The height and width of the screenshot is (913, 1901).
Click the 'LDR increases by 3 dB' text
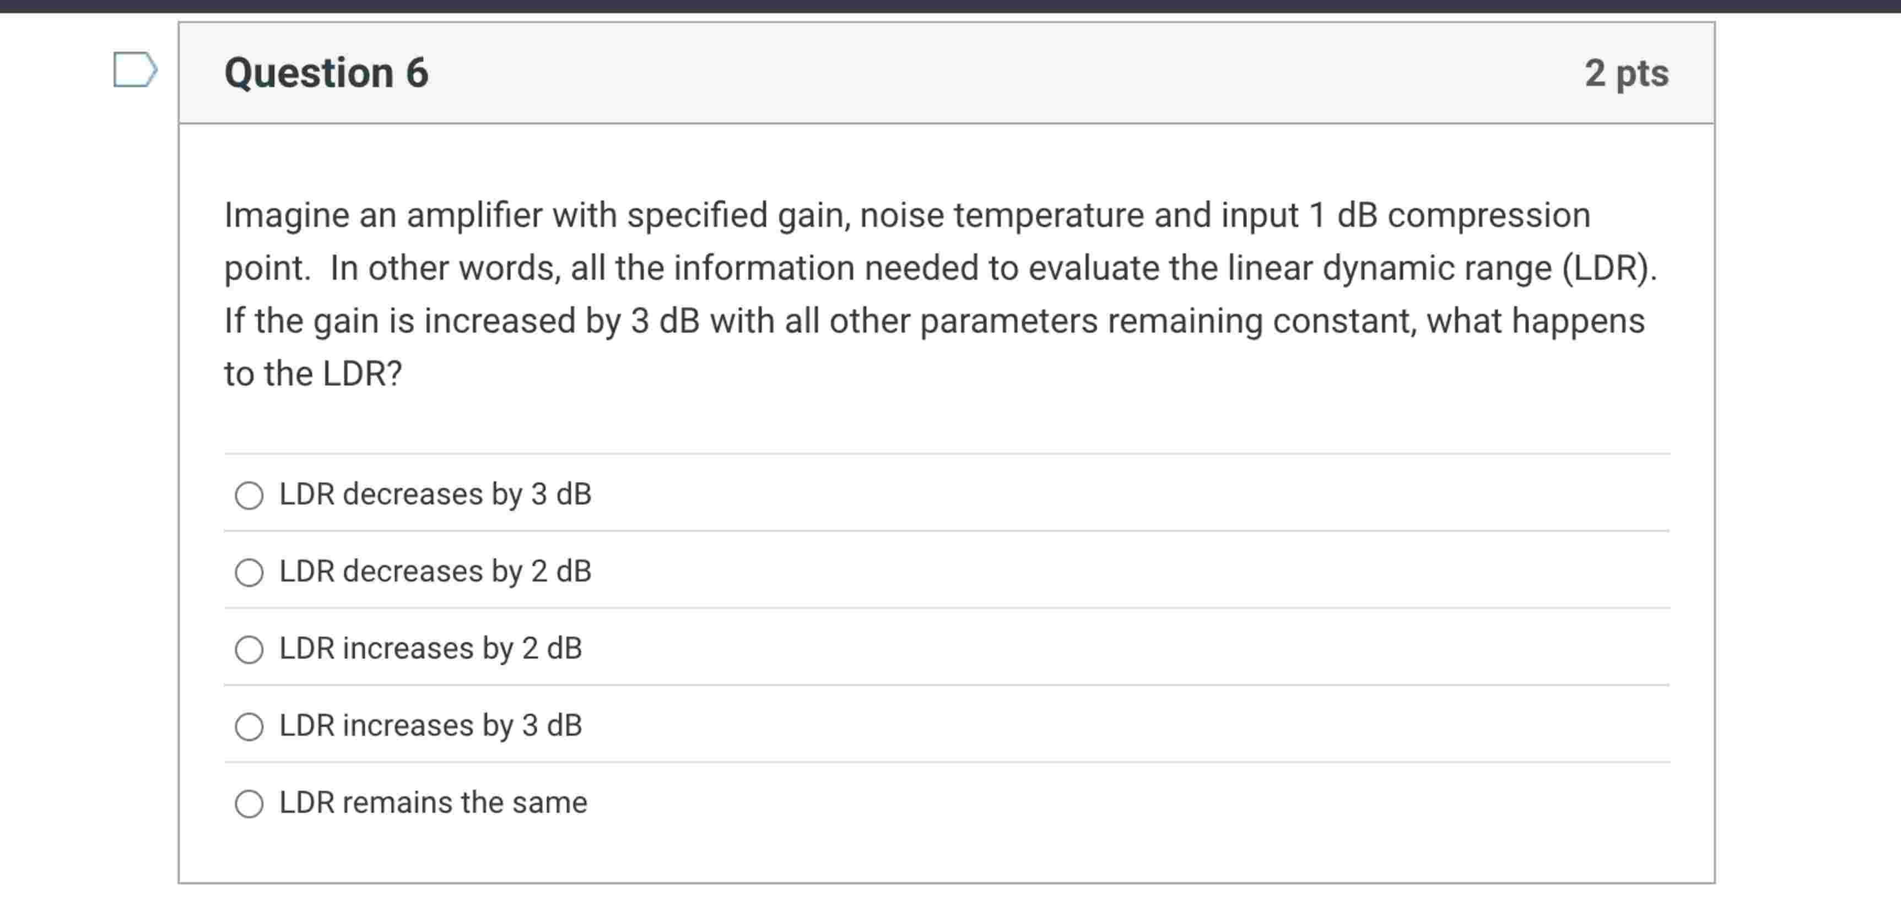(x=430, y=726)
